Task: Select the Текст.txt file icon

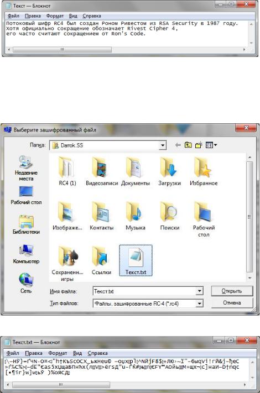Action: point(136,261)
